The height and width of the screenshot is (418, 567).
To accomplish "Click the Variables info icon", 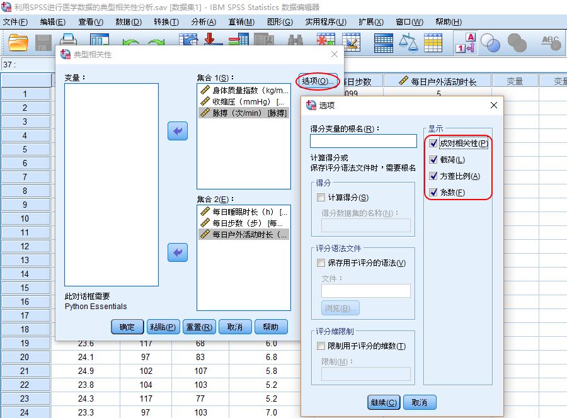I will click(239, 40).
